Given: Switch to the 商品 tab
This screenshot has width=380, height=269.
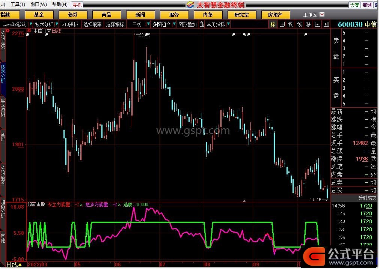Looking at the screenshot, I should coord(107,15).
